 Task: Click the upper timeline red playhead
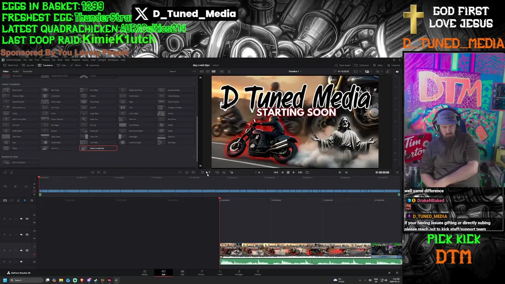click(39, 178)
